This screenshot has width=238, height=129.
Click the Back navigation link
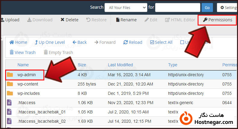click(x=80, y=42)
